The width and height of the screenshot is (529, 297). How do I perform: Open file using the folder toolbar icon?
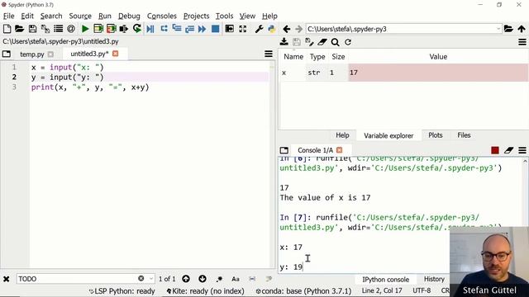[x=19, y=29]
